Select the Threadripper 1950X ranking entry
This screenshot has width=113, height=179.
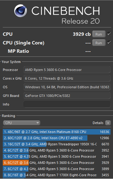click(x=57, y=144)
